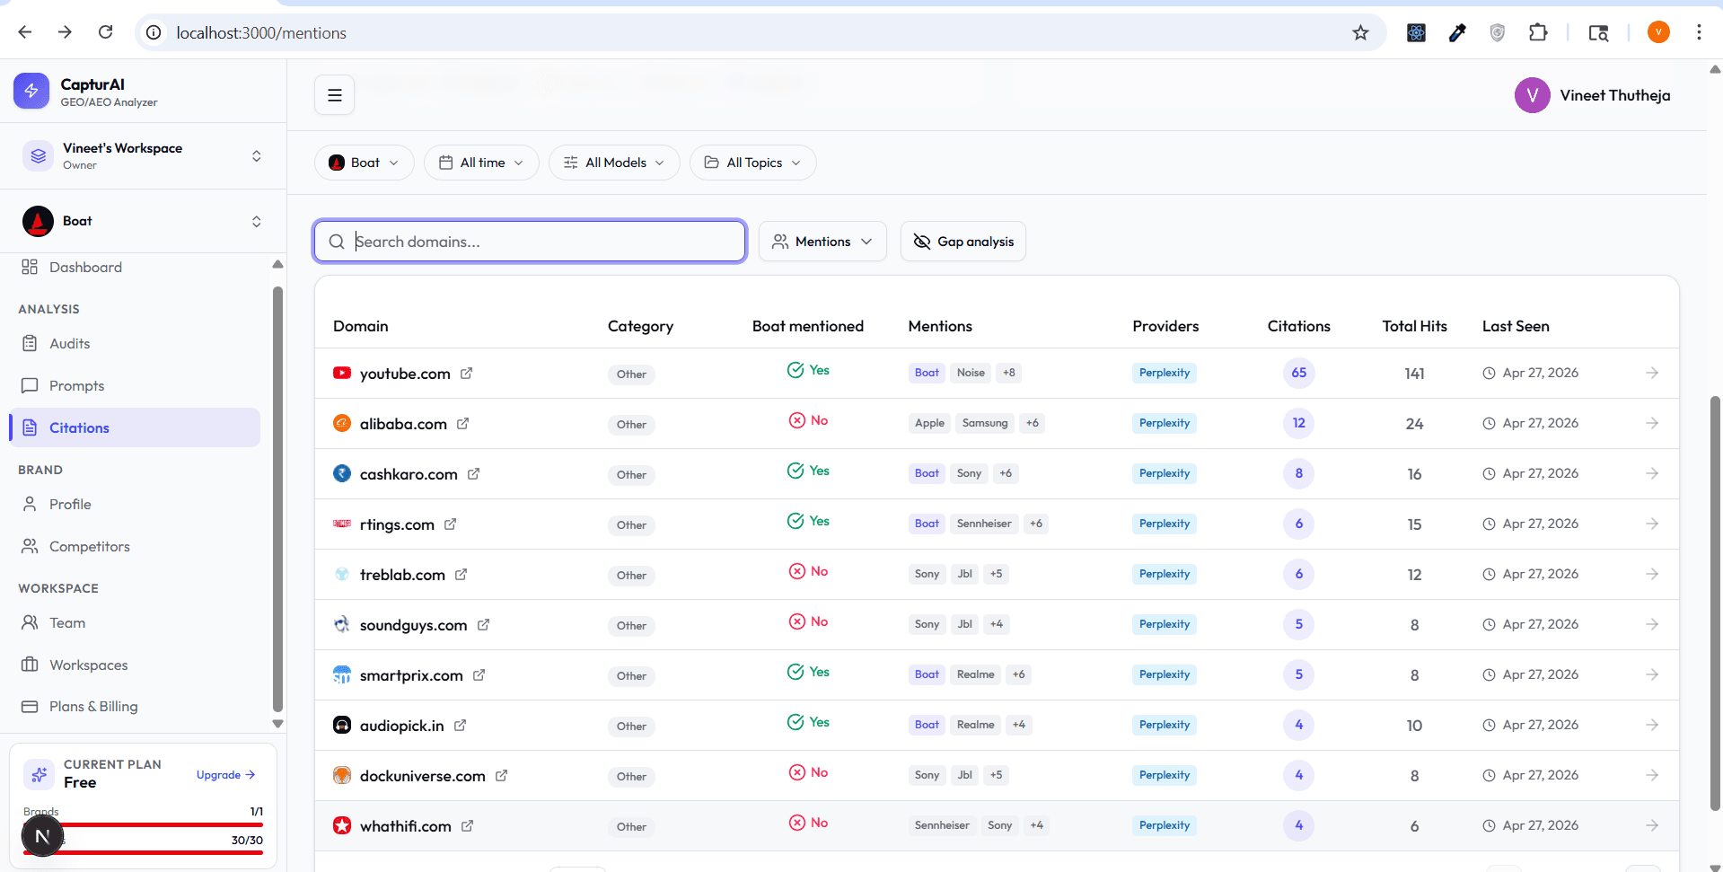This screenshot has height=872, width=1723.
Task: Open cashkaro.com external link icon
Action: tap(473, 474)
